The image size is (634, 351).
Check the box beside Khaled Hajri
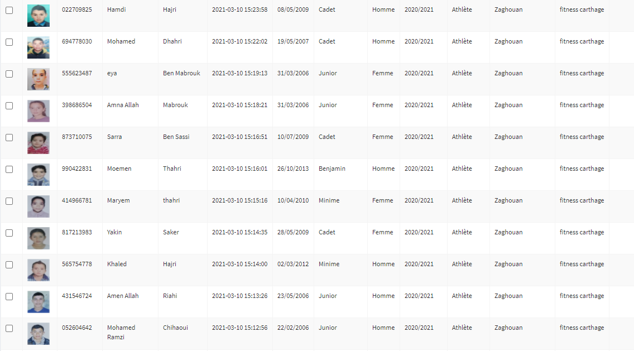[x=9, y=265]
